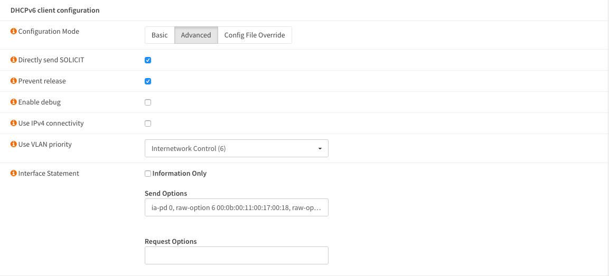
Task: Show help for Use IPv4 connectivity
Action: 14,123
